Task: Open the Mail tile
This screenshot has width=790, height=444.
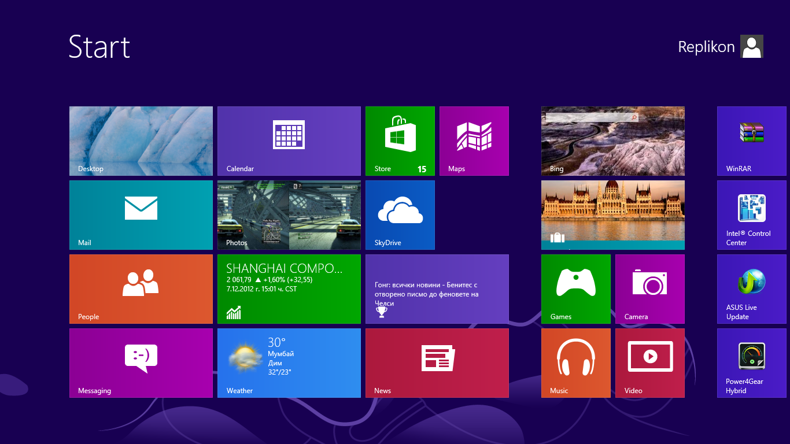Action: 141,214
